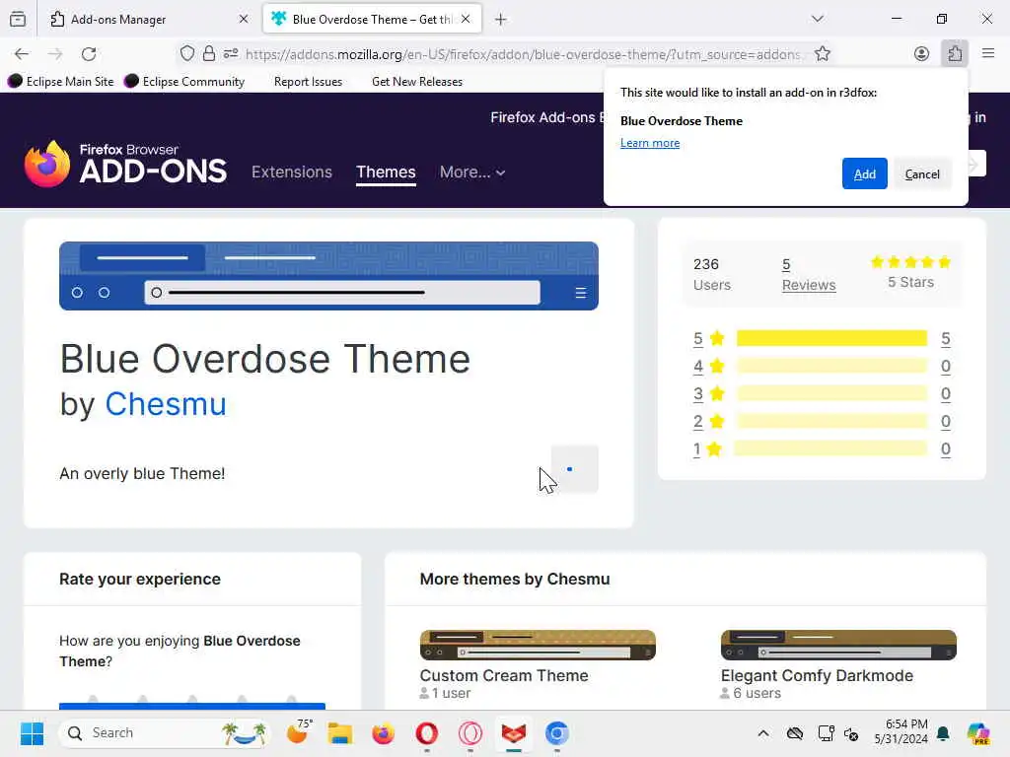
Task: Open the blue Chromium taskbar icon
Action: tap(556, 733)
